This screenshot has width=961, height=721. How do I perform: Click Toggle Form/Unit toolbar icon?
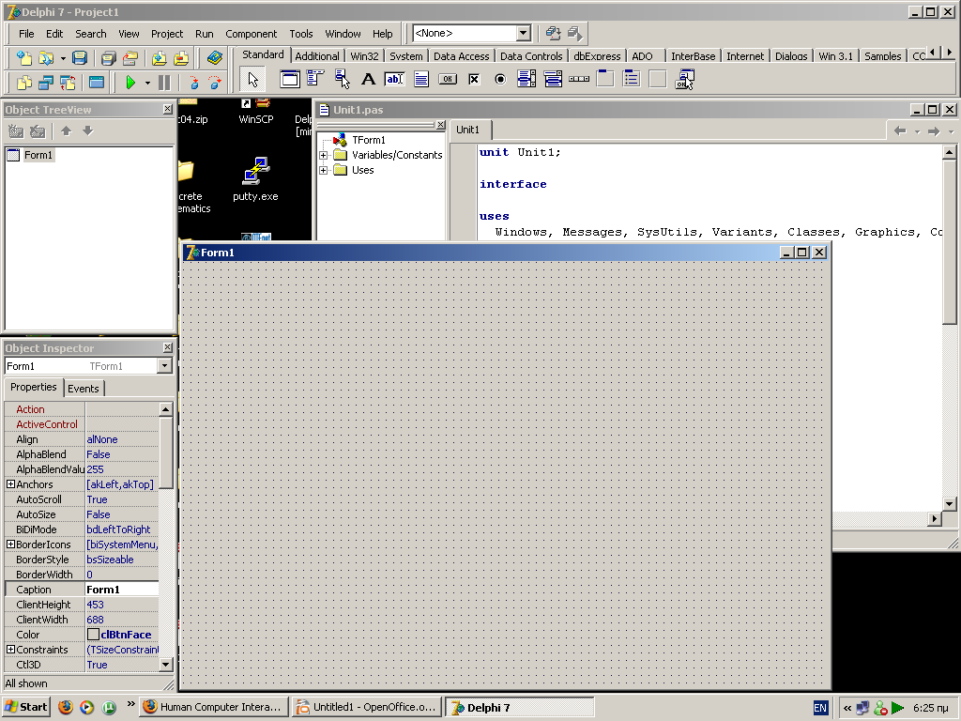coord(68,83)
